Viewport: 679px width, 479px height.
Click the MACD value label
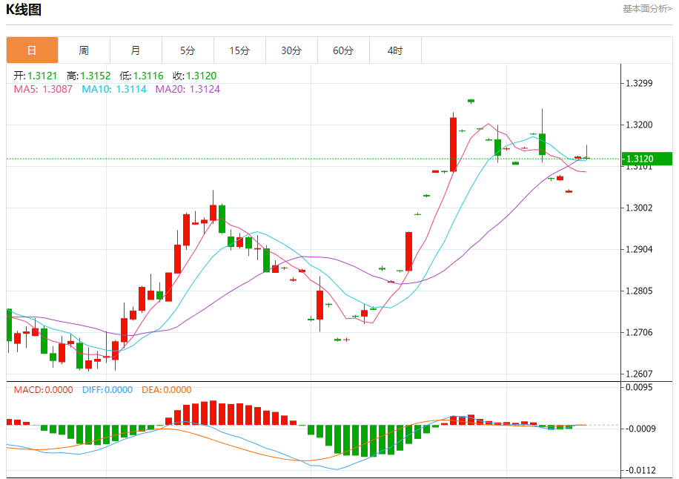pos(43,390)
